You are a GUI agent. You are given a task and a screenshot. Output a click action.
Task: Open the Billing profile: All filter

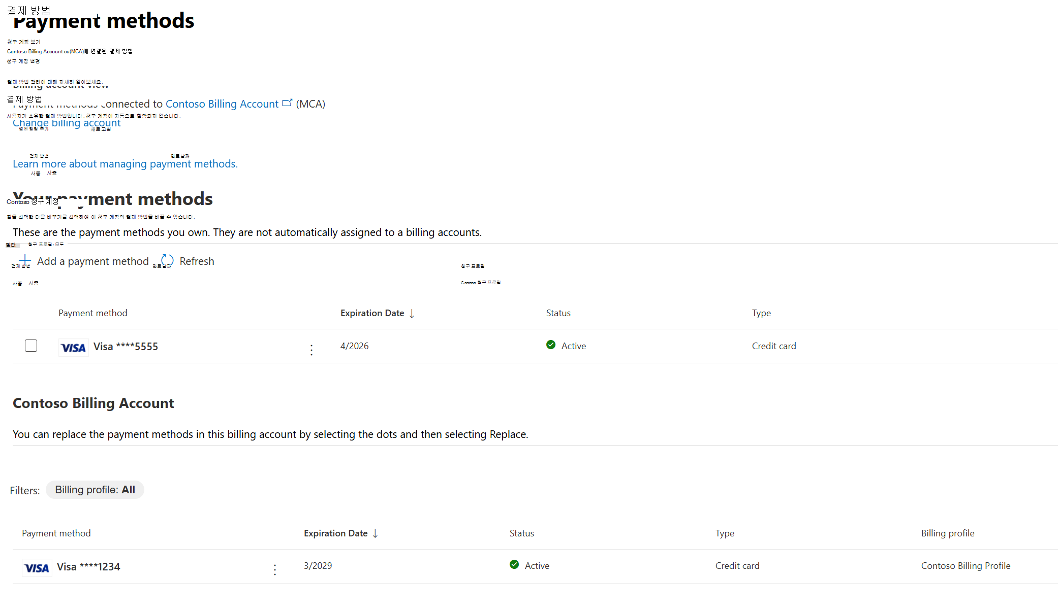click(95, 490)
